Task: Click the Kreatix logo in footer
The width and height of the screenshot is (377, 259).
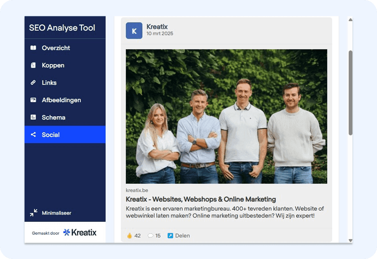Action: coord(80,233)
